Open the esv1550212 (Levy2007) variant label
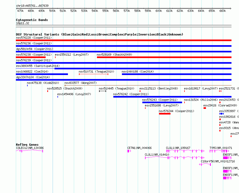The width and height of the screenshot is (239, 193). point(72,55)
